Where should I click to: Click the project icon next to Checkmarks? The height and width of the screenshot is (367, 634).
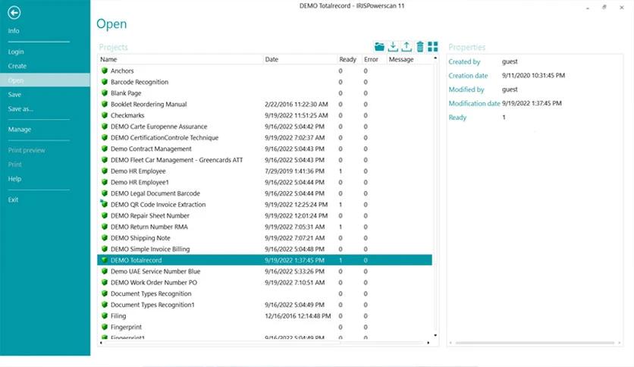point(105,115)
